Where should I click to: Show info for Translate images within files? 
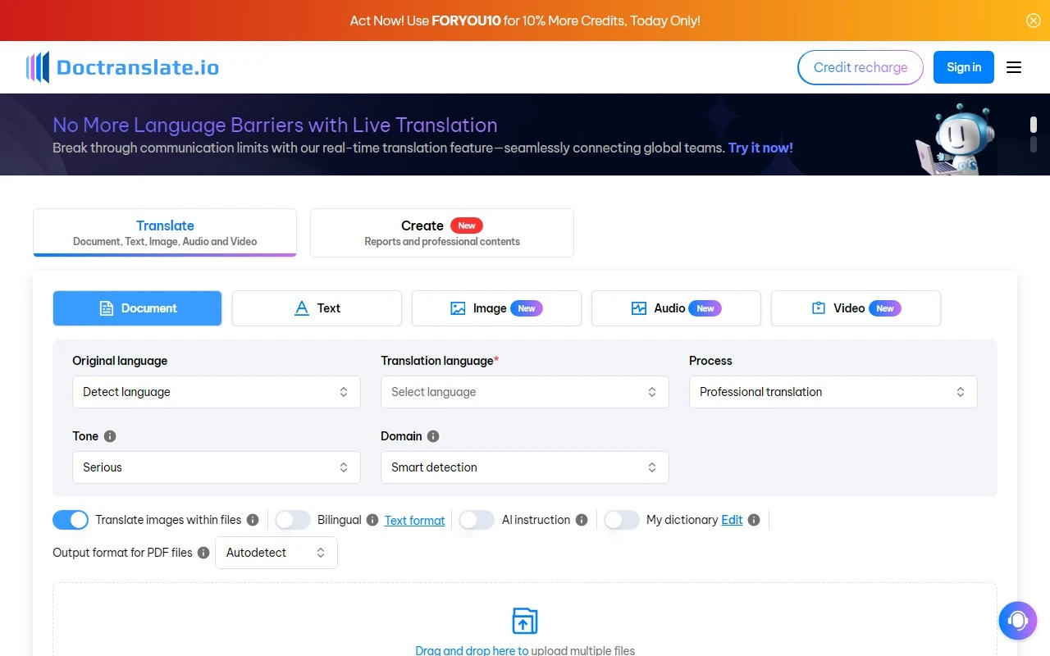point(253,520)
